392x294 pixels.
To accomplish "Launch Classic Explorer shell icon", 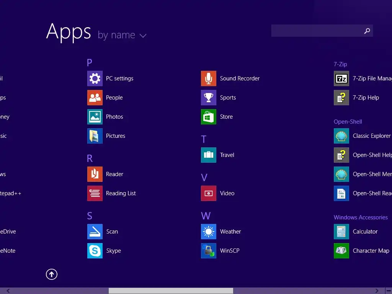I will click(x=341, y=136).
